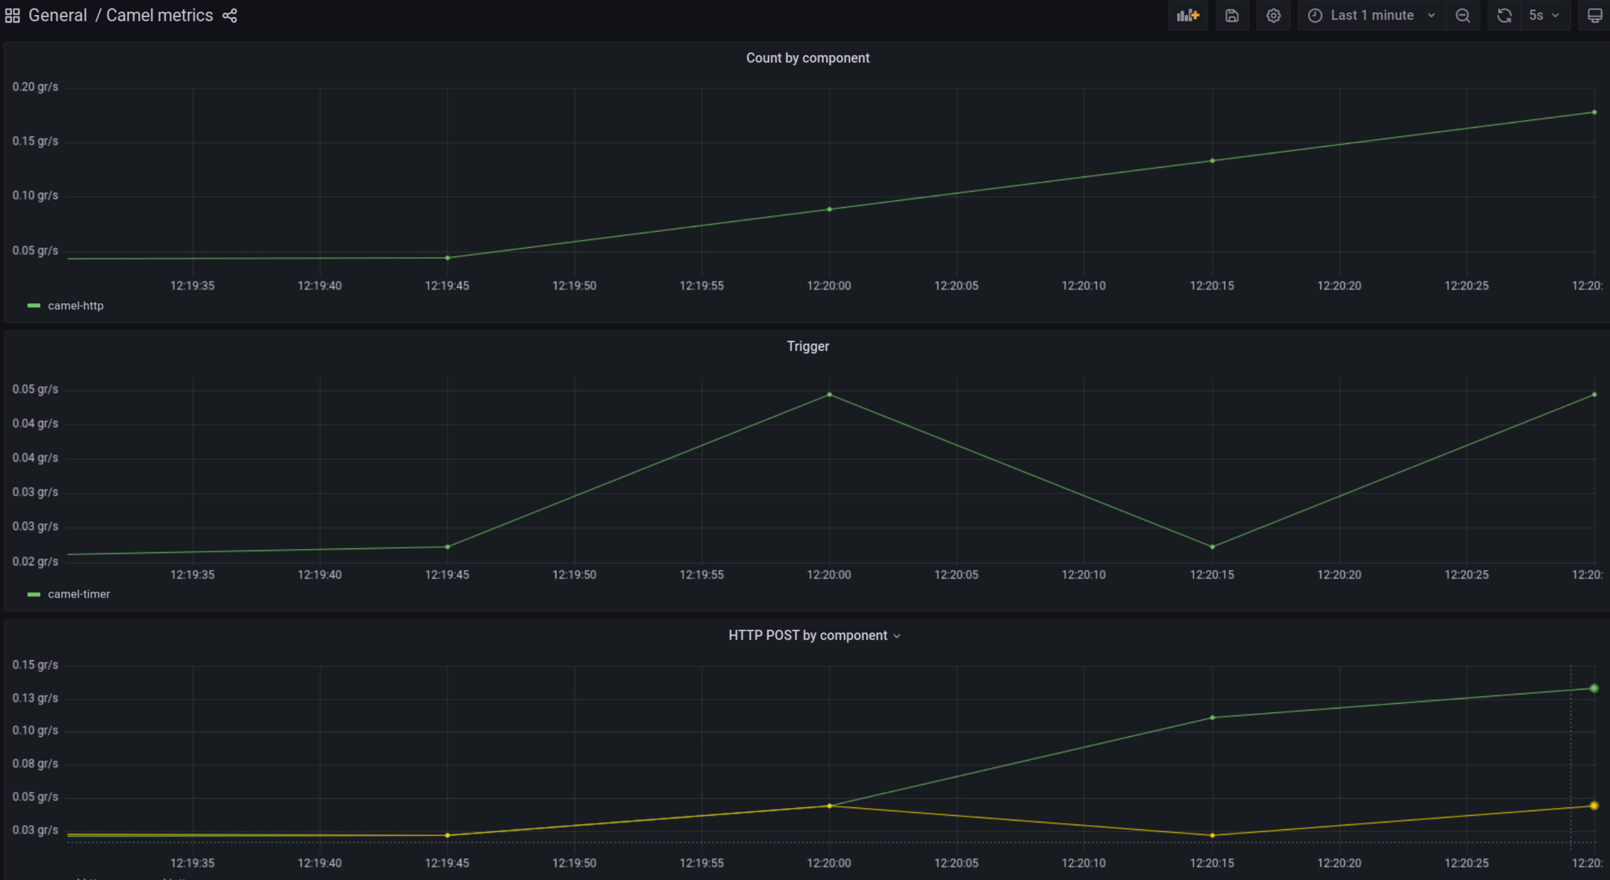Viewport: 1610px width, 880px height.
Task: Share the dashboard via the share icon
Action: click(230, 16)
